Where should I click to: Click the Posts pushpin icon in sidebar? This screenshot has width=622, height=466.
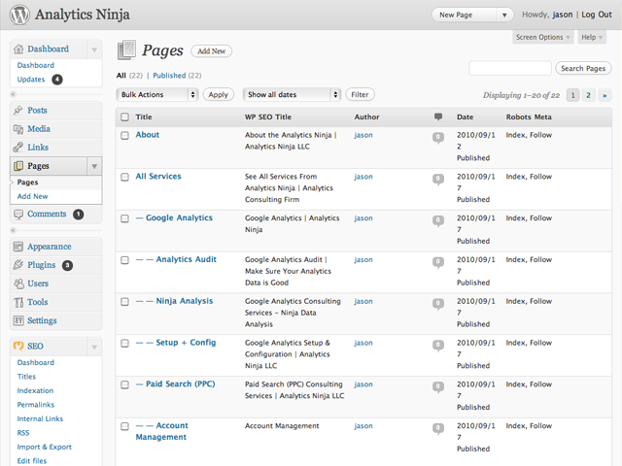pyautogui.click(x=18, y=111)
